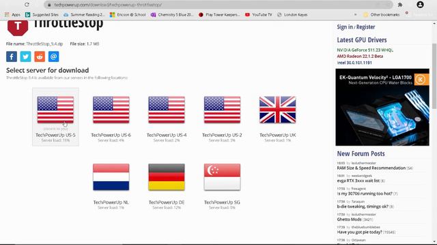
Task: Click the TechPowerUp US-6 server name
Action: pos(111,135)
